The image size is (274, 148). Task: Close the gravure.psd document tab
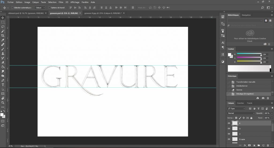coord(80,13)
